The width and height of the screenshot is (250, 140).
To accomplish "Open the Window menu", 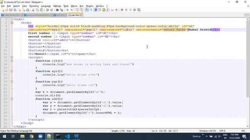I will (x=100, y=6).
